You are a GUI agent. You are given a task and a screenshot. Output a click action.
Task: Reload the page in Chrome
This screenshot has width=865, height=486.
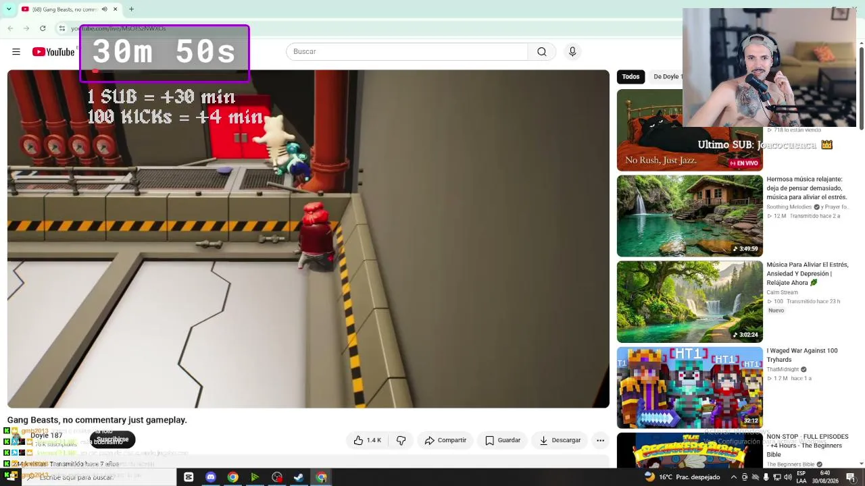click(43, 28)
